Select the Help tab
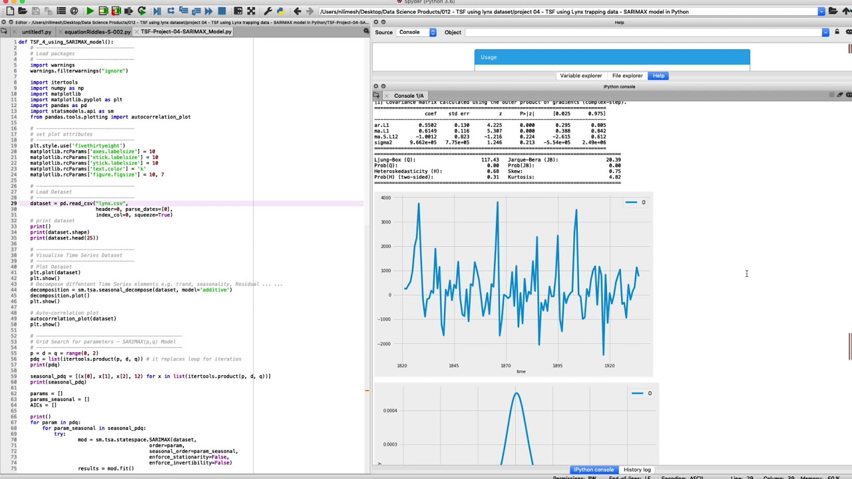The image size is (852, 479). (x=658, y=75)
